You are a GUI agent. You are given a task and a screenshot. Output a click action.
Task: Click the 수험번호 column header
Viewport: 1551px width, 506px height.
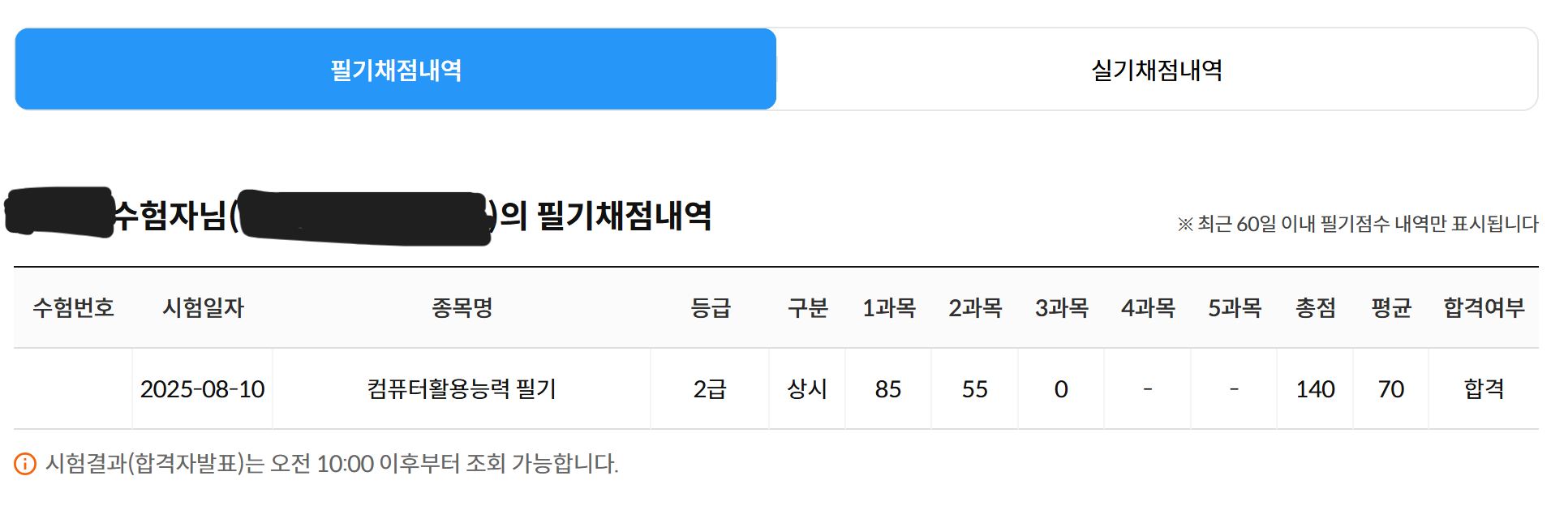(x=73, y=308)
